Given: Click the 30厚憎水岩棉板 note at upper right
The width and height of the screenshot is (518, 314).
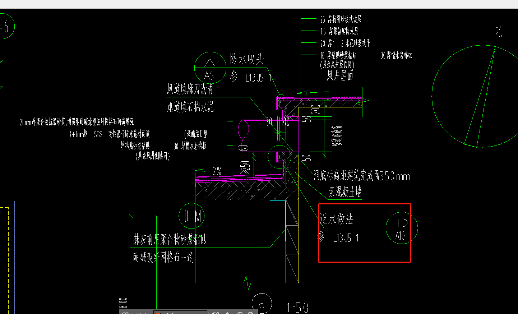Looking at the screenshot, I should click(396, 55).
